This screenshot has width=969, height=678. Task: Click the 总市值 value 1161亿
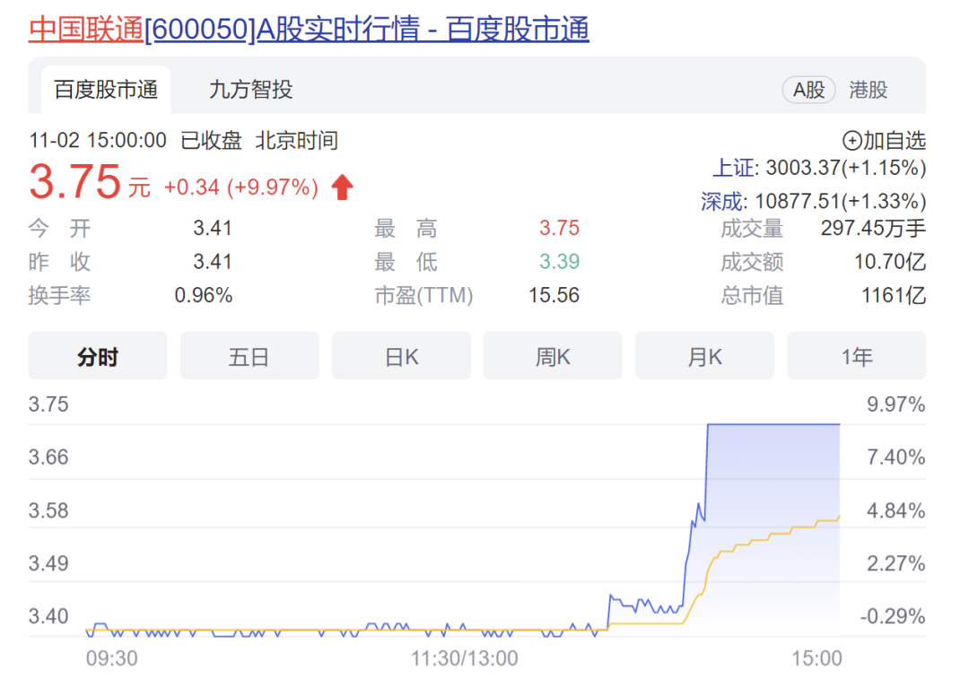coord(894,295)
